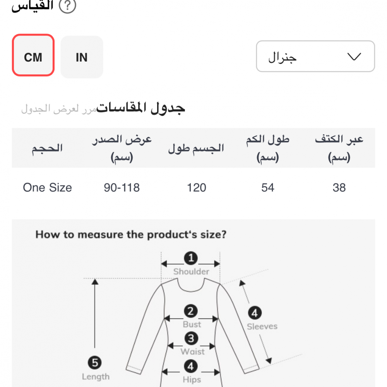The height and width of the screenshot is (387, 387).
Task: Click the Shoulder number 1 marker
Action: (191, 258)
